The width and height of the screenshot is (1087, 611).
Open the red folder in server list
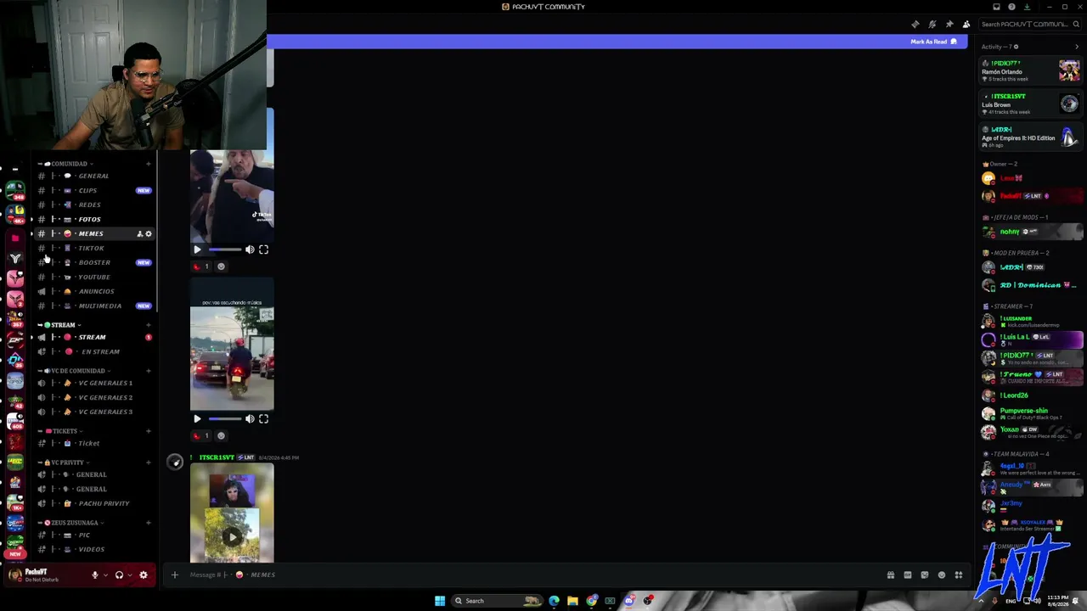[14, 238]
